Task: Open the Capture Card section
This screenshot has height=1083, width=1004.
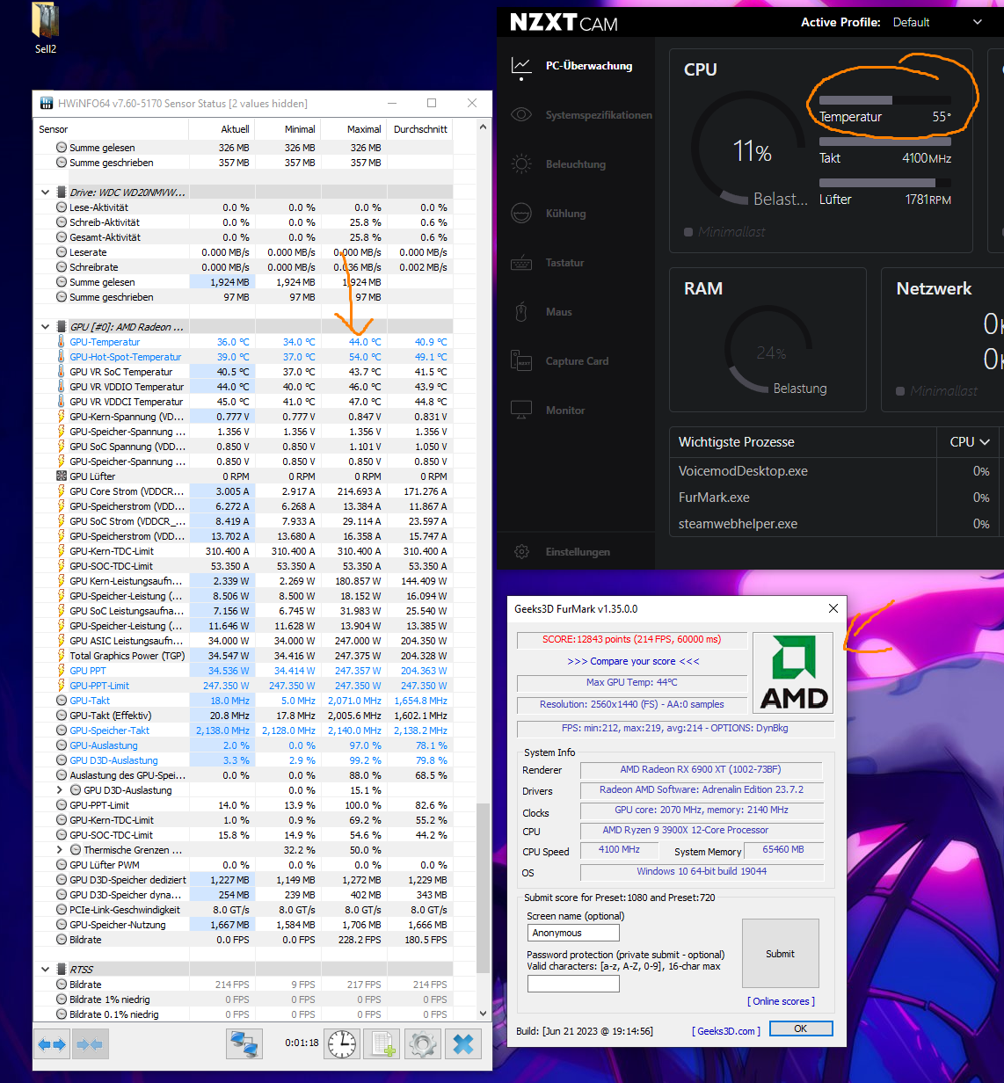Action: [x=577, y=361]
